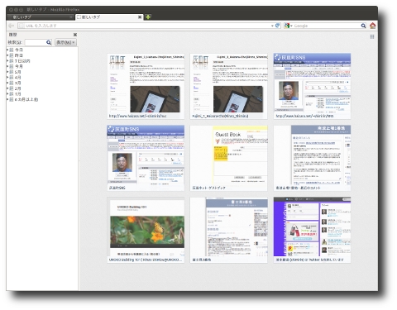Screen dimensions: 397x310
Task: Open the Guest Book page thumbnail
Action: click(x=229, y=158)
